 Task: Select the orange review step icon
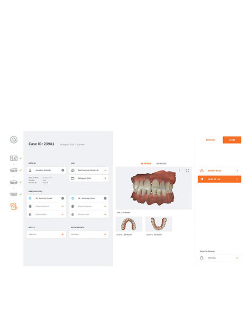pos(14,206)
